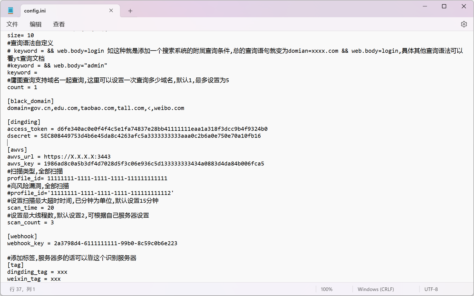Click the line "scan_time = 20"
The width and height of the screenshot is (474, 296).
pyautogui.click(x=31, y=208)
